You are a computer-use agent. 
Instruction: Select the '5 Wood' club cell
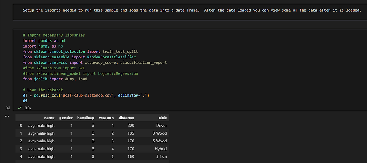pos(160,141)
